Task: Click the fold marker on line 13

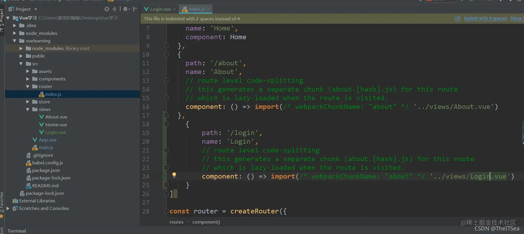Action: pos(166,80)
